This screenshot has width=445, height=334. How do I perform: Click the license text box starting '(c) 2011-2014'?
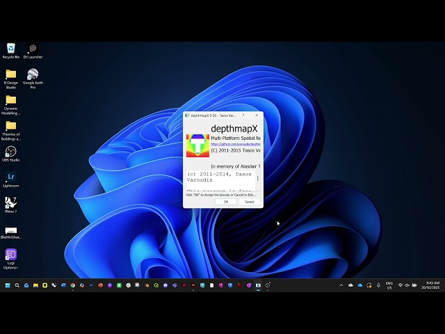coord(221,181)
